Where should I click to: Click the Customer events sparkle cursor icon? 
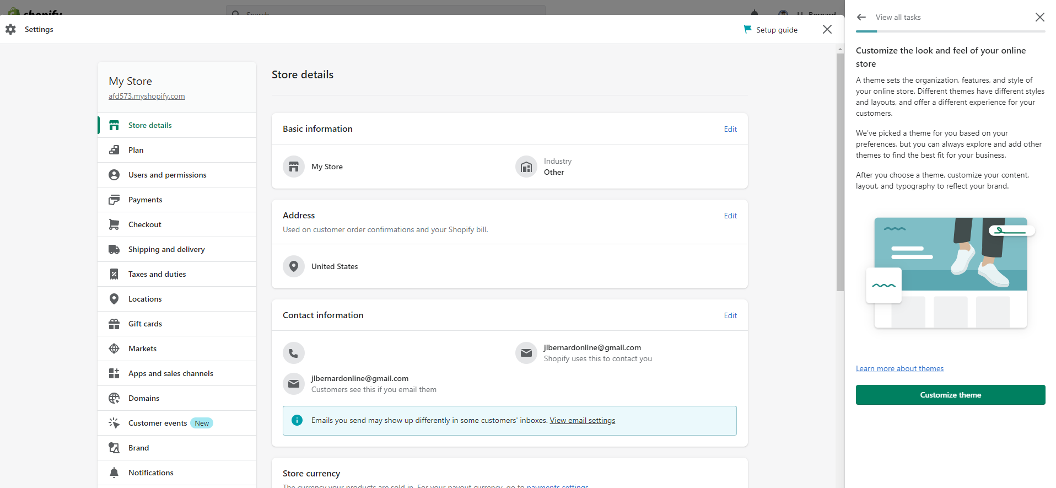[114, 423]
